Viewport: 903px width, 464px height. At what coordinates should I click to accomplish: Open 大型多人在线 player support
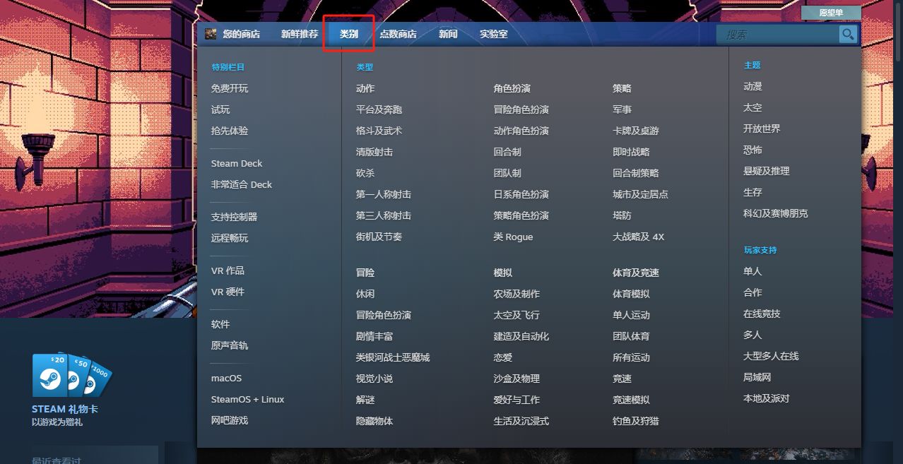click(771, 356)
